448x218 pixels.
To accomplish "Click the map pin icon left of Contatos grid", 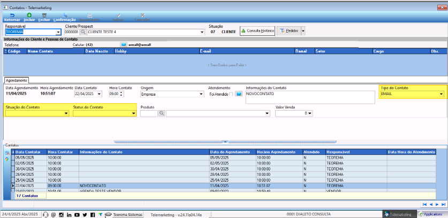I will (7, 159).
